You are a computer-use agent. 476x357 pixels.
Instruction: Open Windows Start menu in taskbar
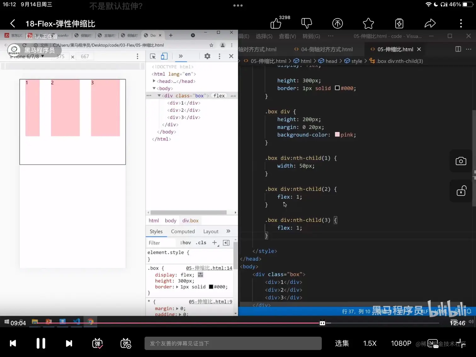(7, 322)
